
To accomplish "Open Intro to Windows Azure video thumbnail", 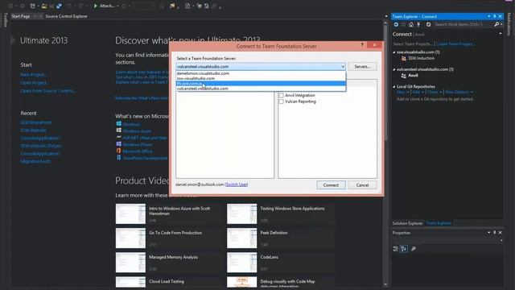I will point(130,213).
